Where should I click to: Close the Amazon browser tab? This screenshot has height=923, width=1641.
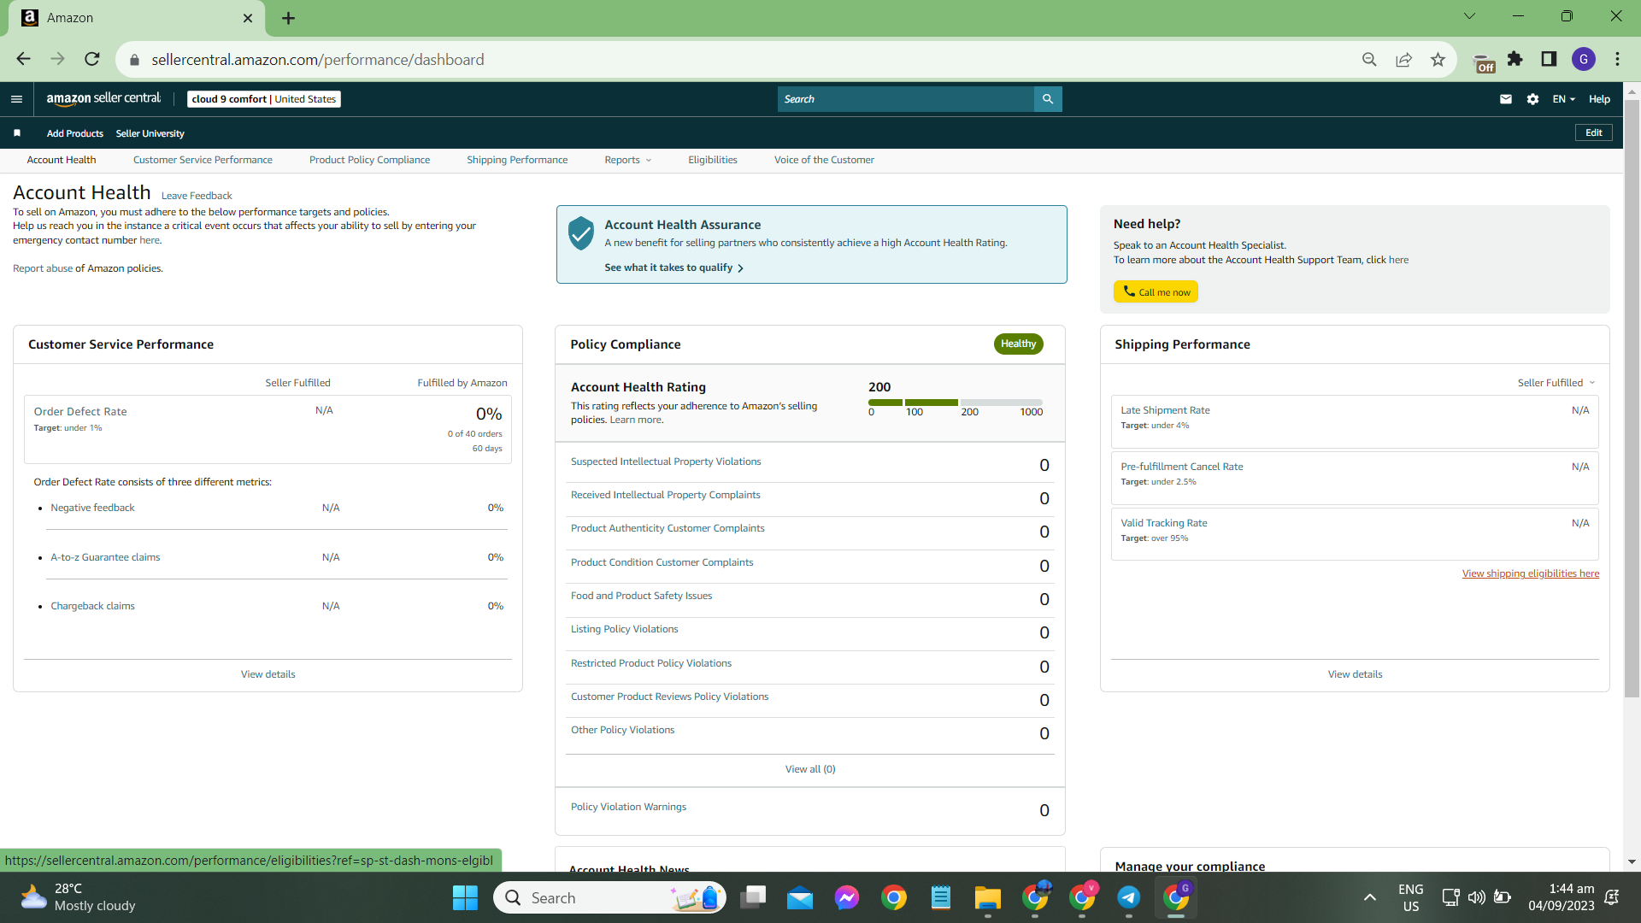tap(248, 18)
